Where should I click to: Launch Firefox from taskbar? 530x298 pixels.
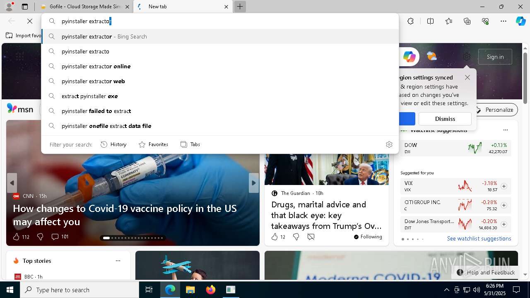210,290
